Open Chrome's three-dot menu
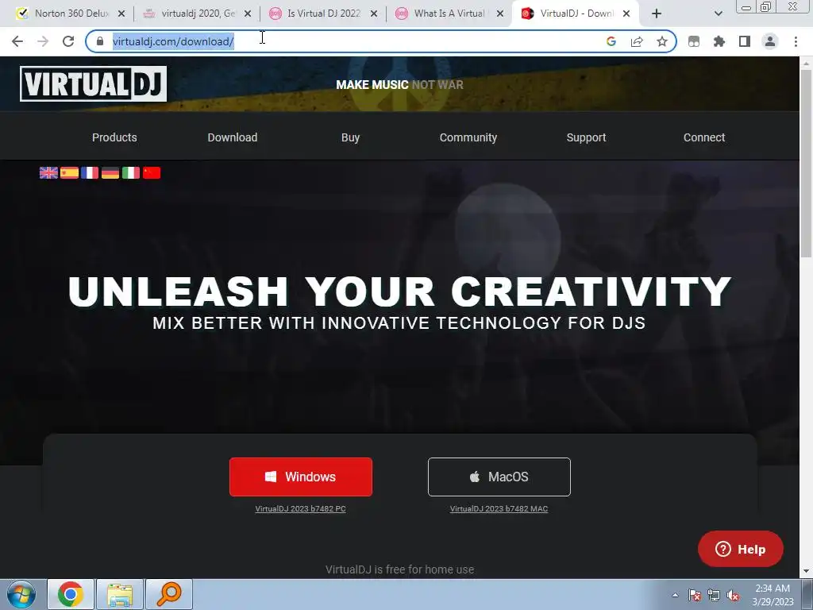The height and width of the screenshot is (610, 813). pos(796,41)
